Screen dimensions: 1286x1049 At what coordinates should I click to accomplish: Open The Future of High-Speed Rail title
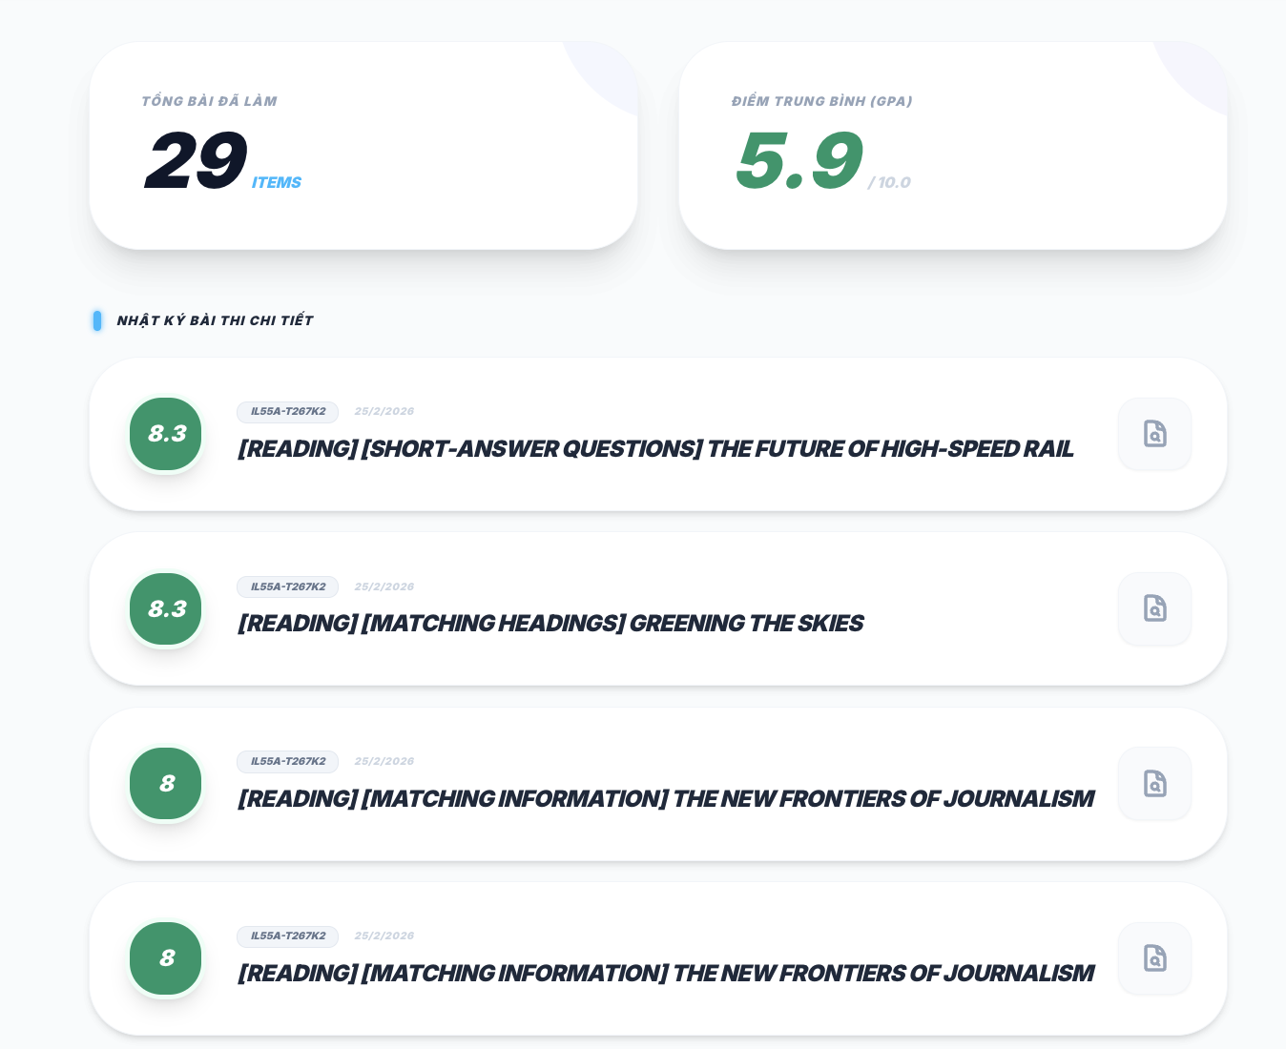(654, 448)
